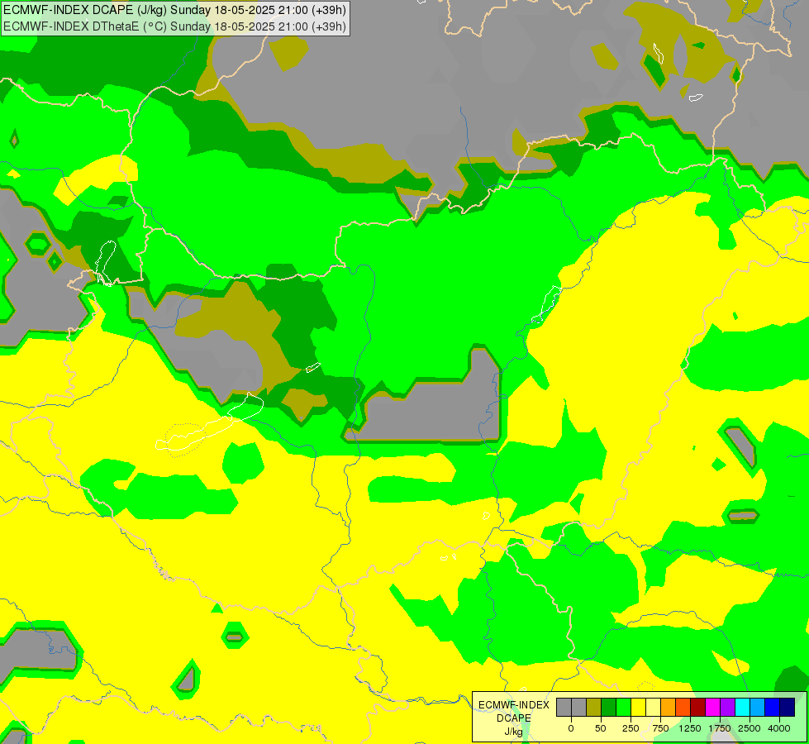The height and width of the screenshot is (744, 809).
Task: Select the legend value 750
Action: click(660, 728)
